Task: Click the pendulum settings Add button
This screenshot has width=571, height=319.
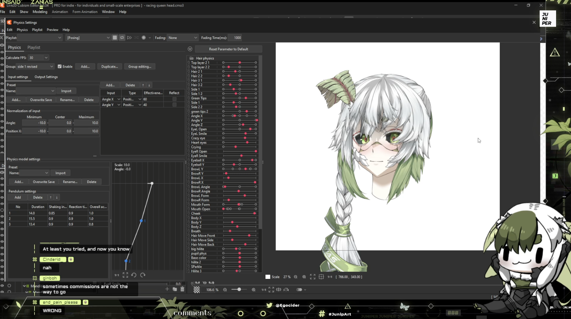Action: pyautogui.click(x=18, y=197)
